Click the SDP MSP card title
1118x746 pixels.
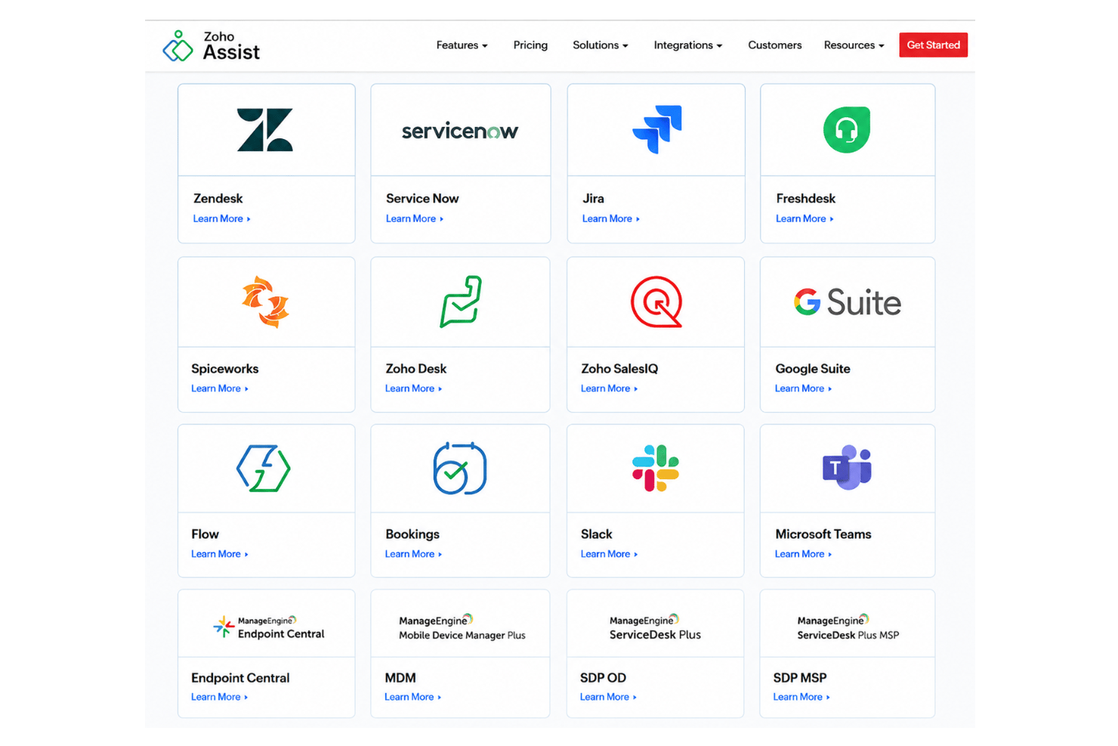click(800, 678)
